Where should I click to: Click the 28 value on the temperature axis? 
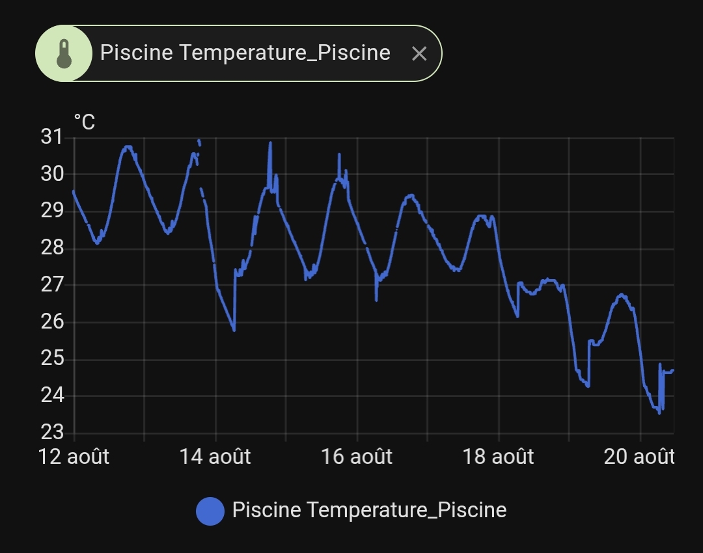click(51, 248)
